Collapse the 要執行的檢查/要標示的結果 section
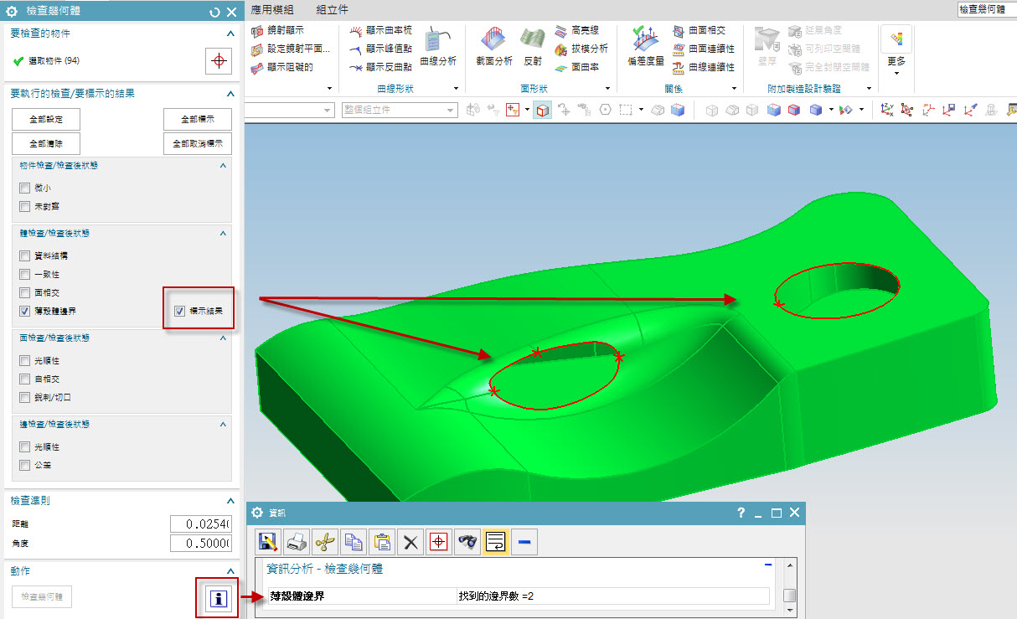The height and width of the screenshot is (619, 1017). pos(230,94)
